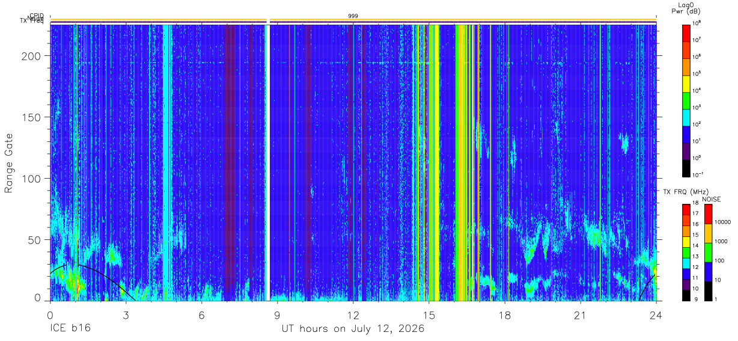Click the 'UT hours on July 12, 2026' label
The height and width of the screenshot is (341, 738).
[x=353, y=329]
